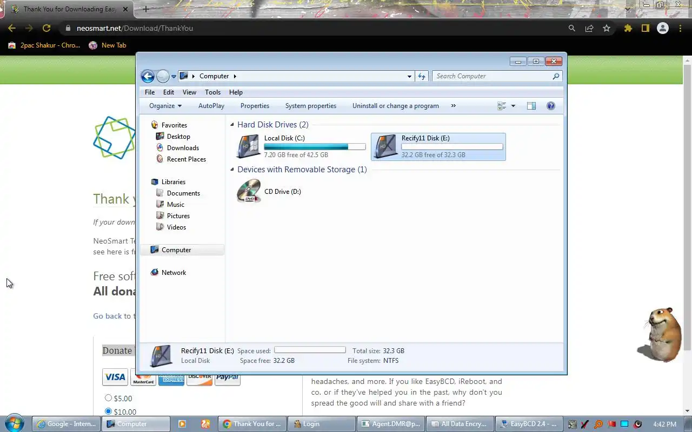Click Uninstall or change a program
Image resolution: width=692 pixels, height=432 pixels.
pyautogui.click(x=396, y=106)
